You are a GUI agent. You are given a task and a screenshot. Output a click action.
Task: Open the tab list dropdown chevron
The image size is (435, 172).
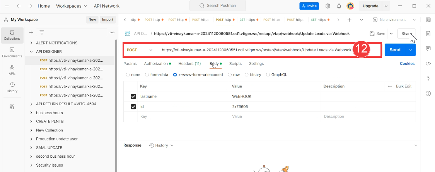(362, 20)
